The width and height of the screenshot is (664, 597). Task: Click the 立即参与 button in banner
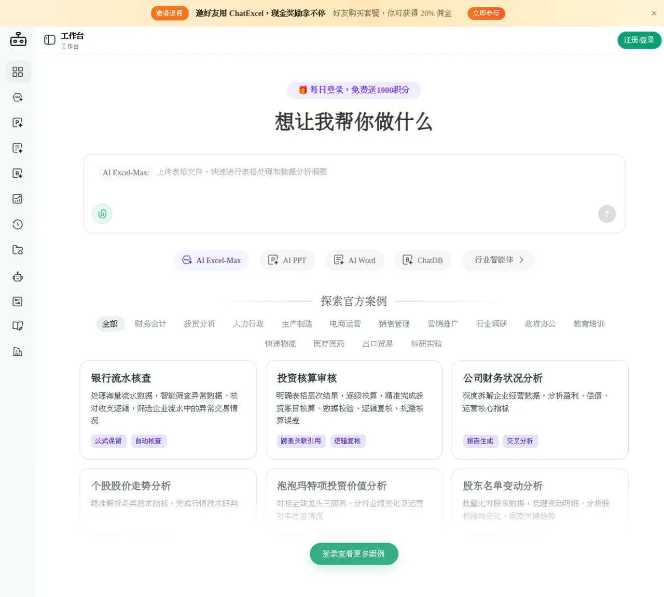[486, 13]
